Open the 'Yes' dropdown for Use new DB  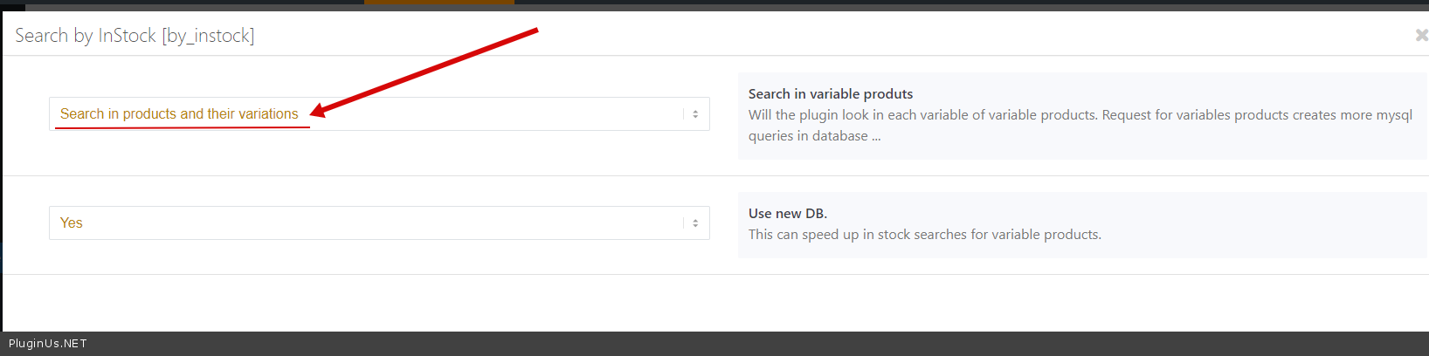[367, 223]
